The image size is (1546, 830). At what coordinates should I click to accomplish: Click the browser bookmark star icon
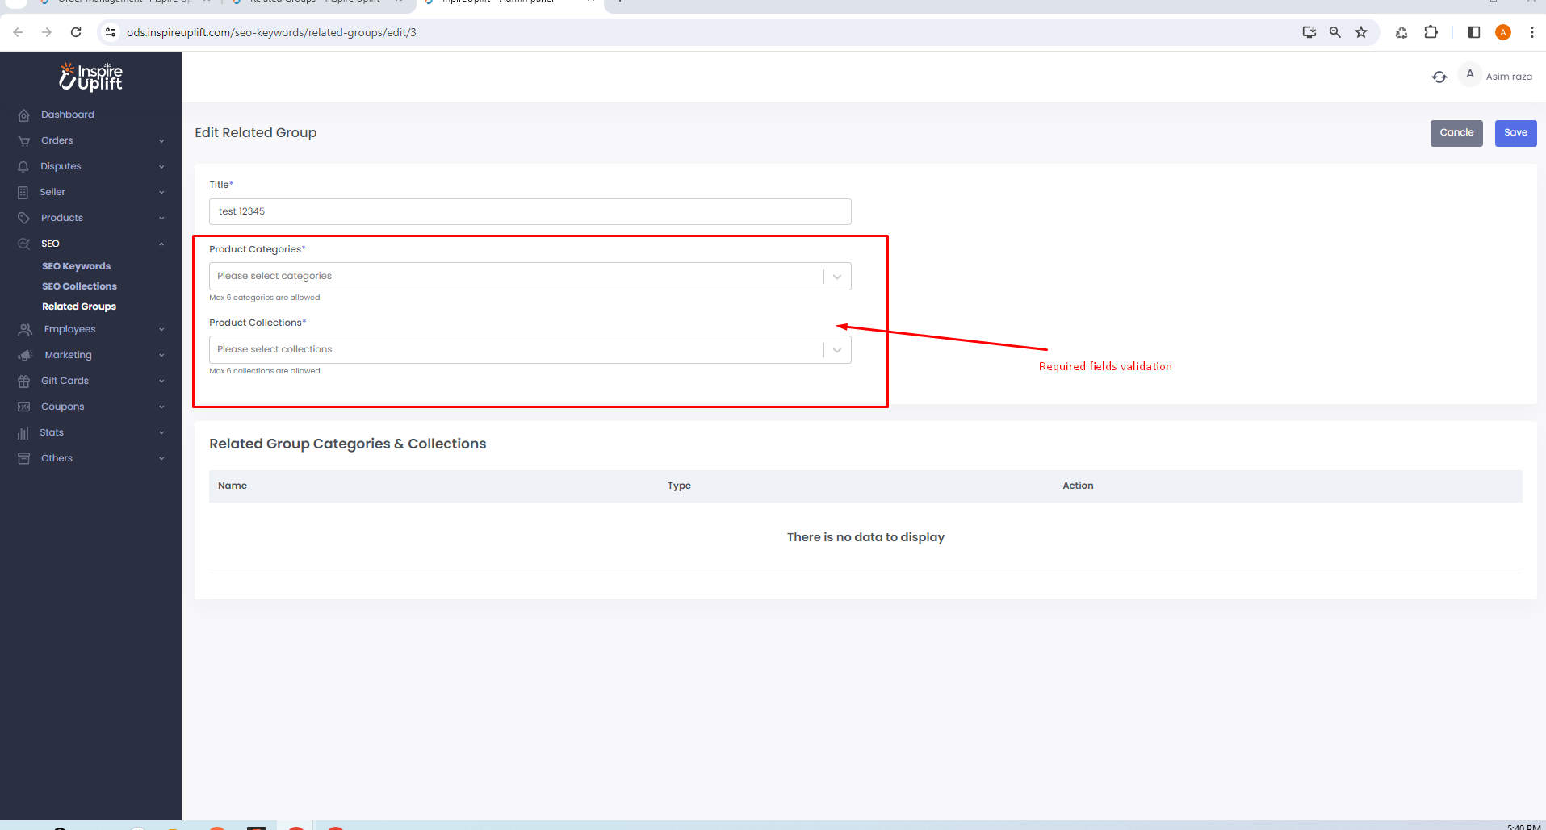[1361, 32]
